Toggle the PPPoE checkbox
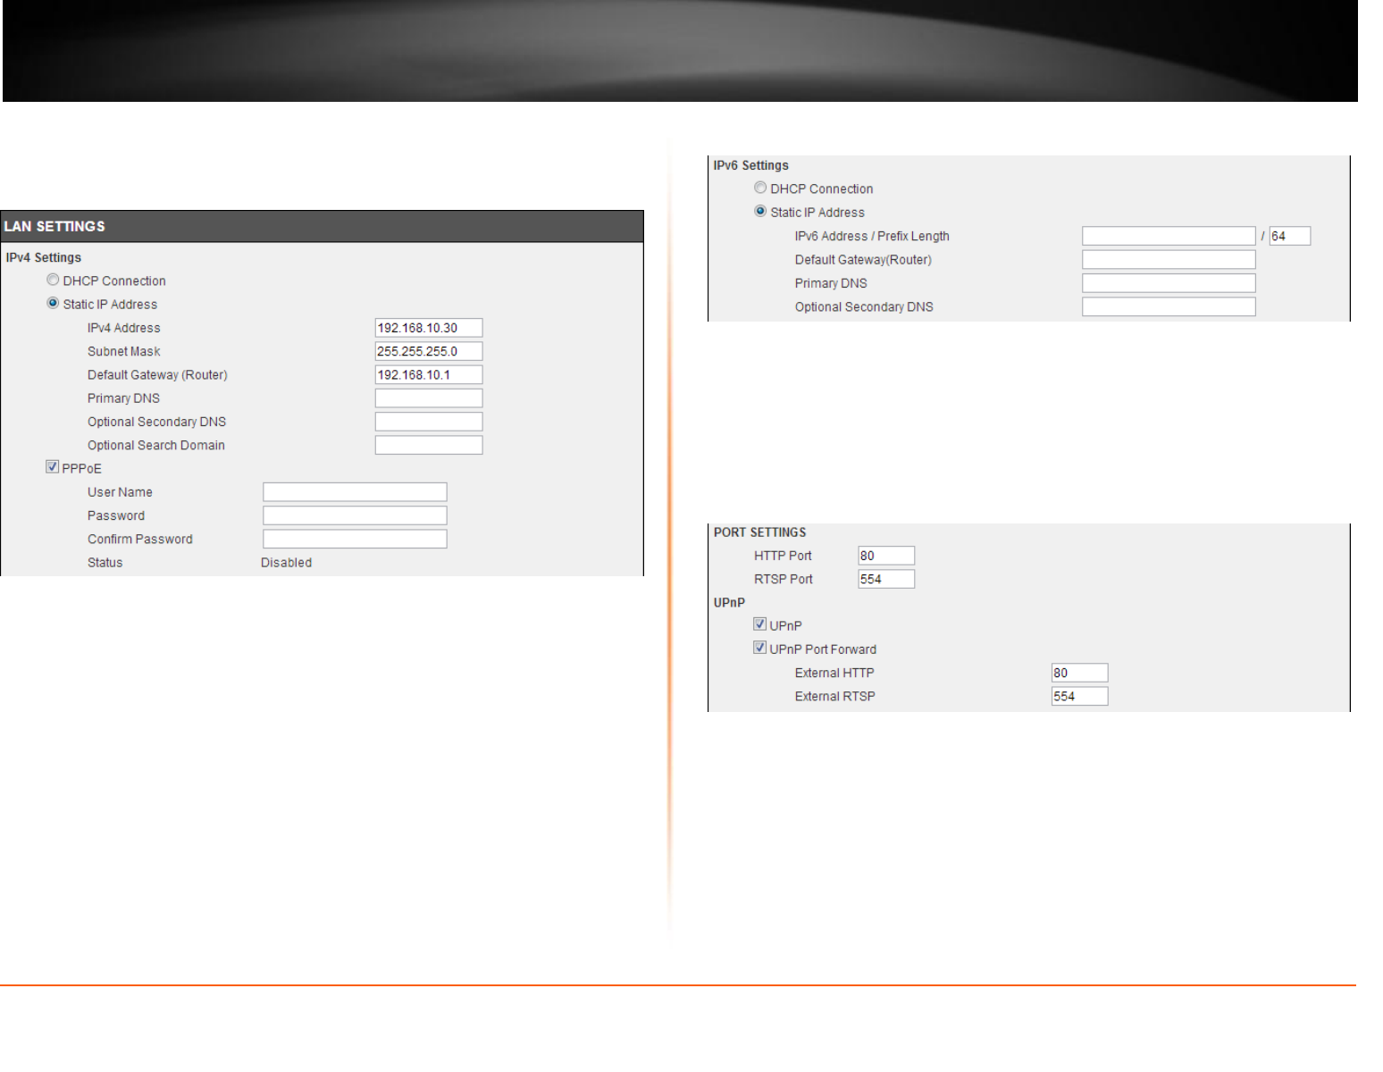1383x1072 pixels. coord(52,467)
